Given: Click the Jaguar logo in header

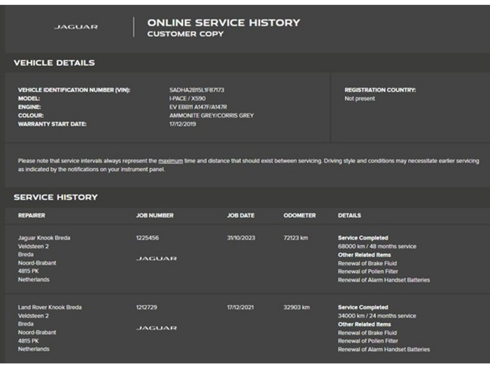Looking at the screenshot, I should point(76,27).
